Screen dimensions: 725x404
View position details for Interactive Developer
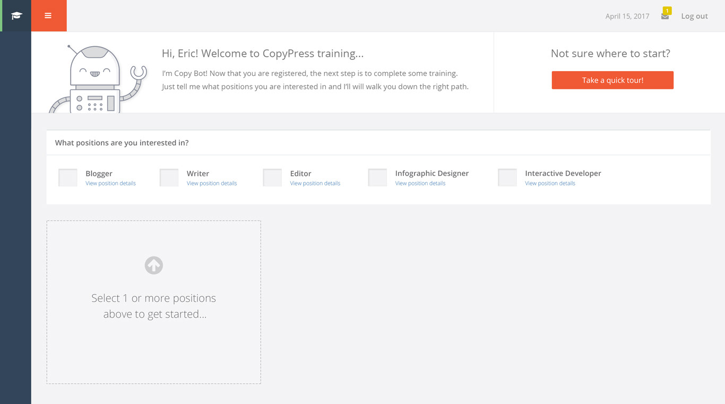(550, 183)
